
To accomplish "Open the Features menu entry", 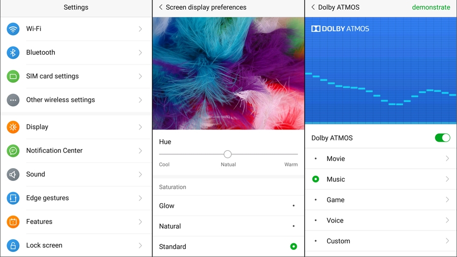I will coord(76,222).
